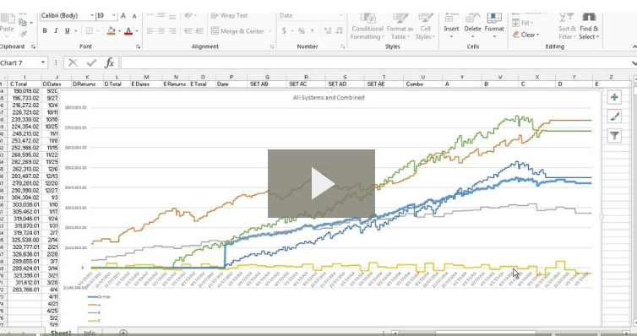
Task: Toggle bold formatting button
Action: pyautogui.click(x=45, y=31)
